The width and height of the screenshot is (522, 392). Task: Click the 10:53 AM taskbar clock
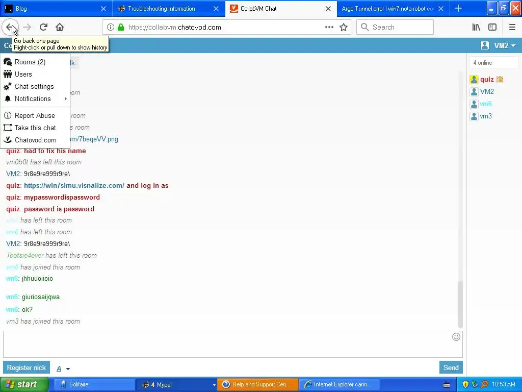click(x=503, y=385)
